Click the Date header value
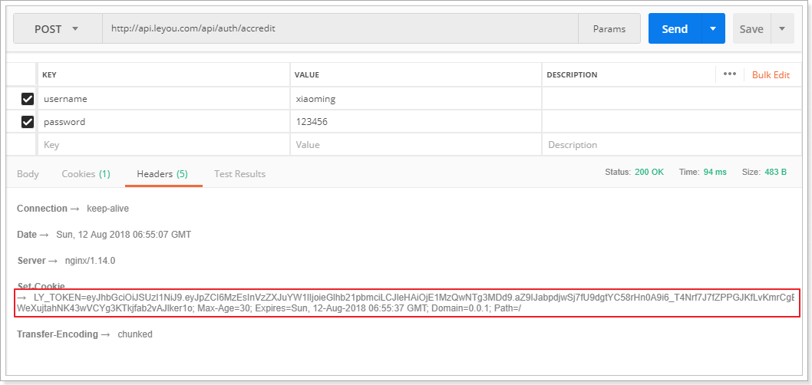Screen dimensions: 812x385 tap(124, 235)
